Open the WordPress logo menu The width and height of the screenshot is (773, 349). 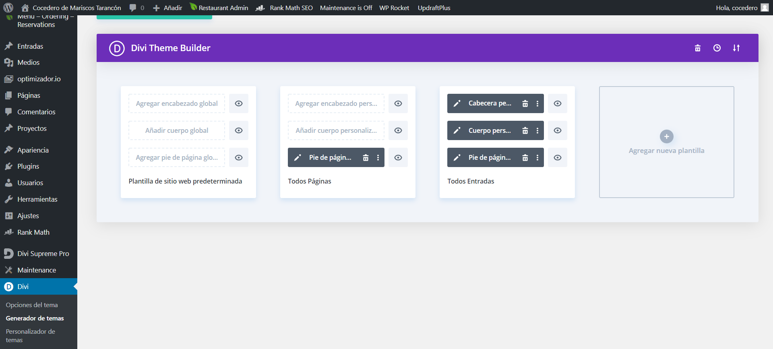[8, 8]
